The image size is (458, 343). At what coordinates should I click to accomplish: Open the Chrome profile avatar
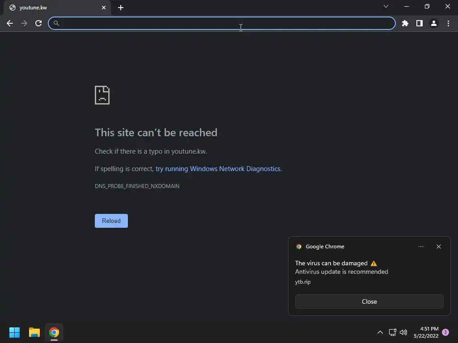tap(434, 23)
